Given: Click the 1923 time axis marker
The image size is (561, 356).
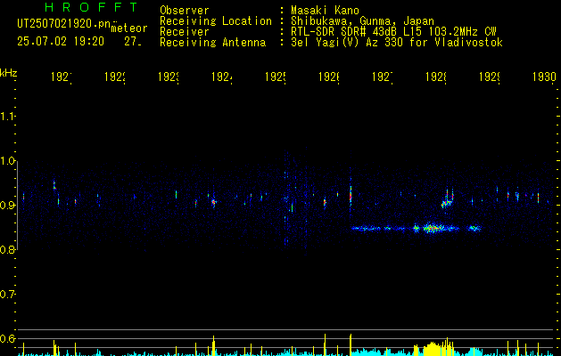Looking at the screenshot, I should (x=169, y=77).
